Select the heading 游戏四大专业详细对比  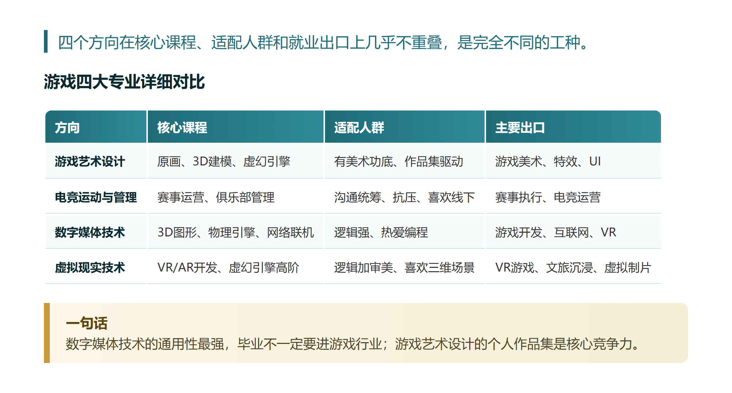[124, 82]
